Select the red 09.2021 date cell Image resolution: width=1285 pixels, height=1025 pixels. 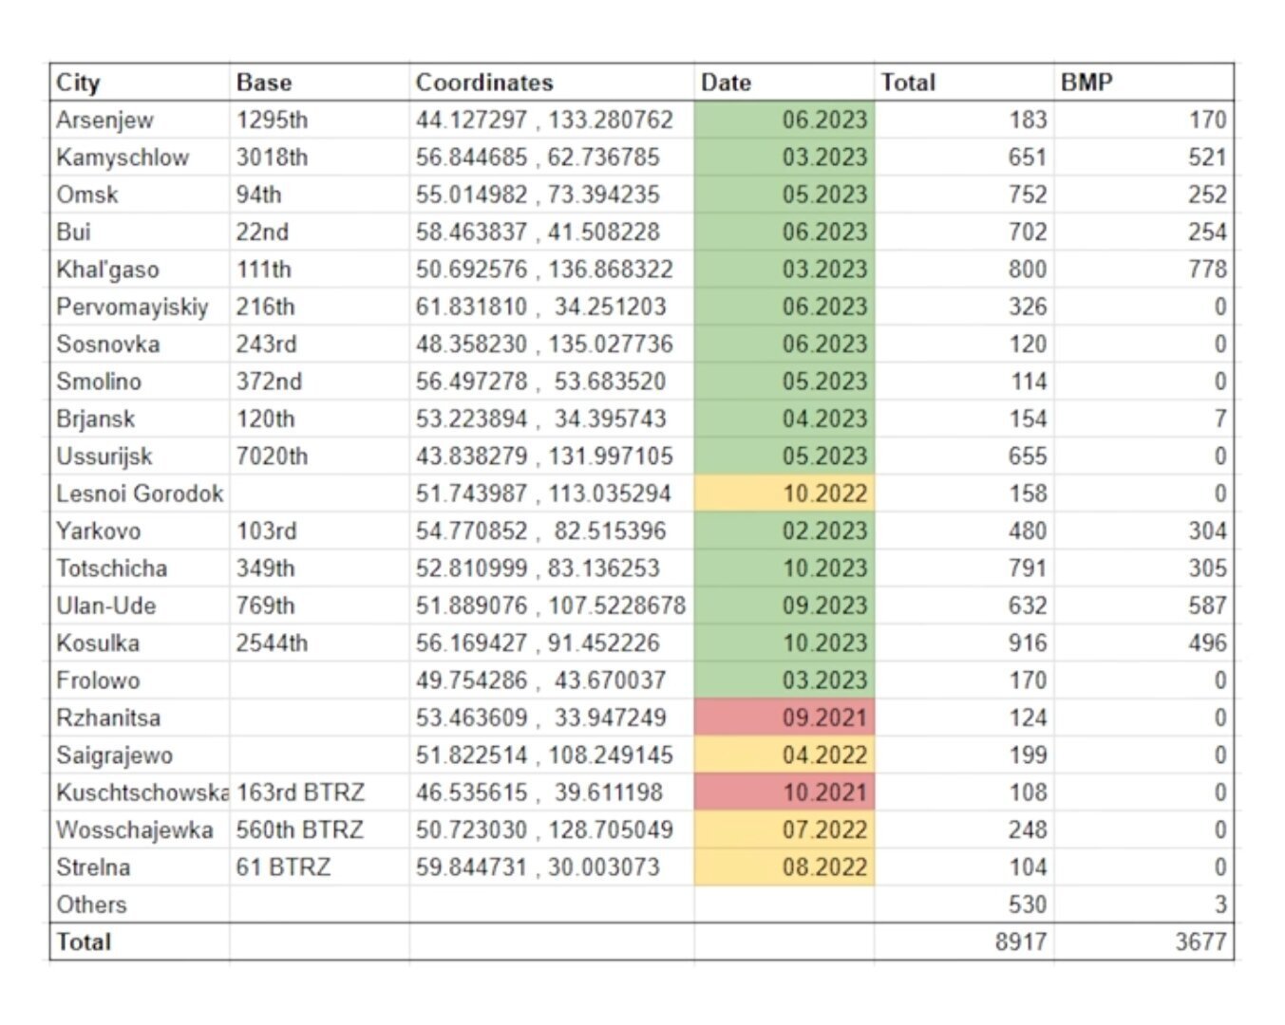784,717
